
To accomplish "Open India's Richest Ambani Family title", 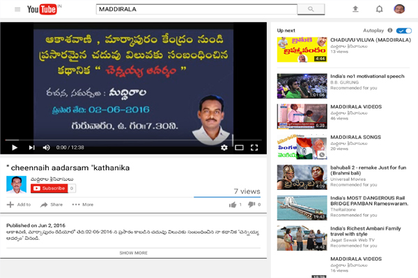I will coord(366,231).
